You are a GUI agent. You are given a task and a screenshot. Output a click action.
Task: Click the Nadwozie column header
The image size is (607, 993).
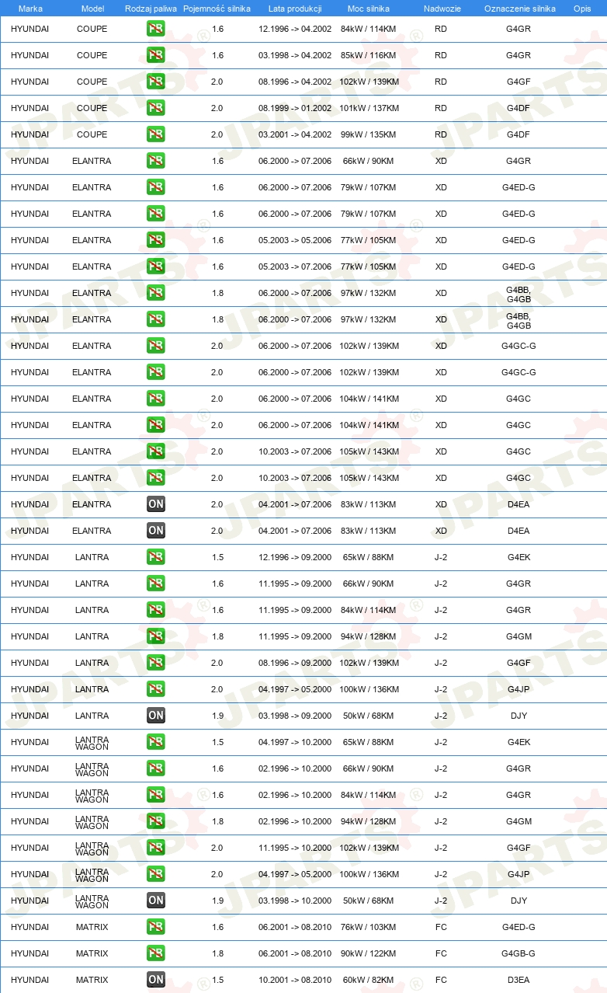click(442, 9)
